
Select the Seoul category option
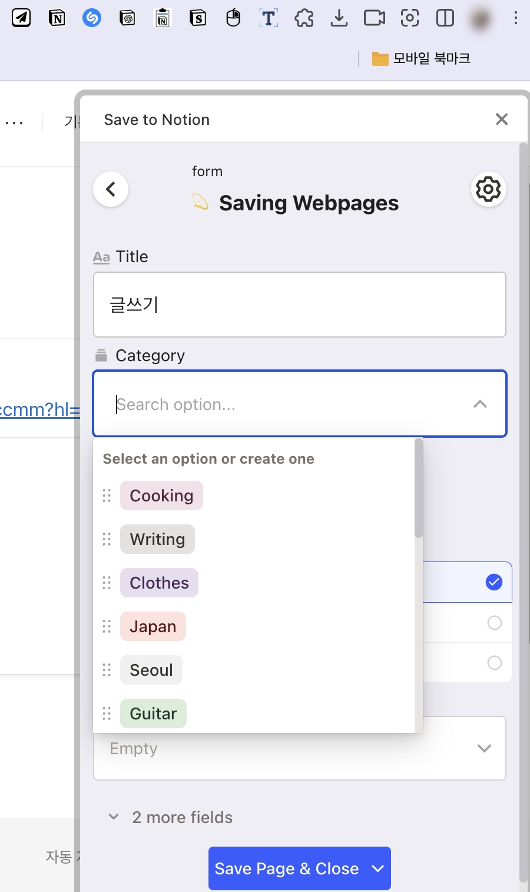point(151,670)
